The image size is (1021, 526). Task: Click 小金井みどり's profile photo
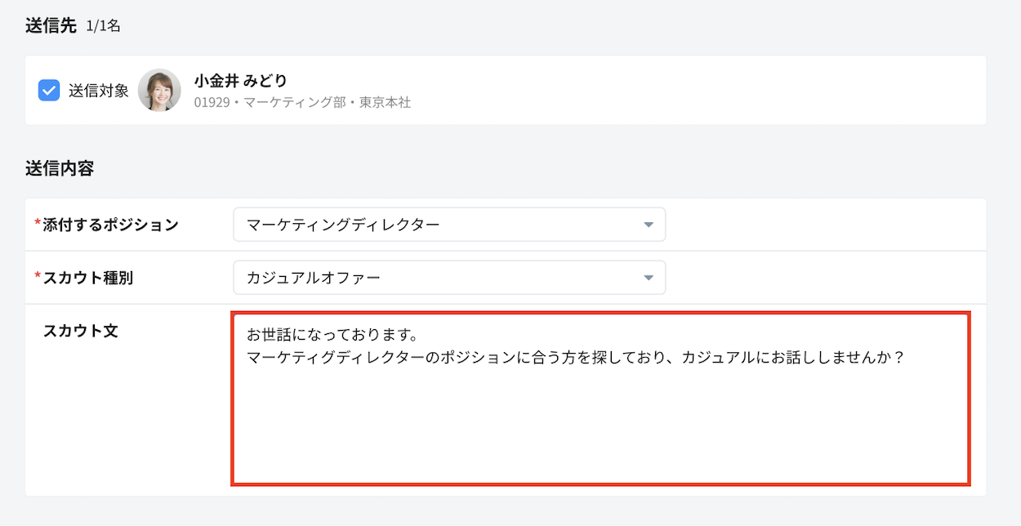pos(159,90)
